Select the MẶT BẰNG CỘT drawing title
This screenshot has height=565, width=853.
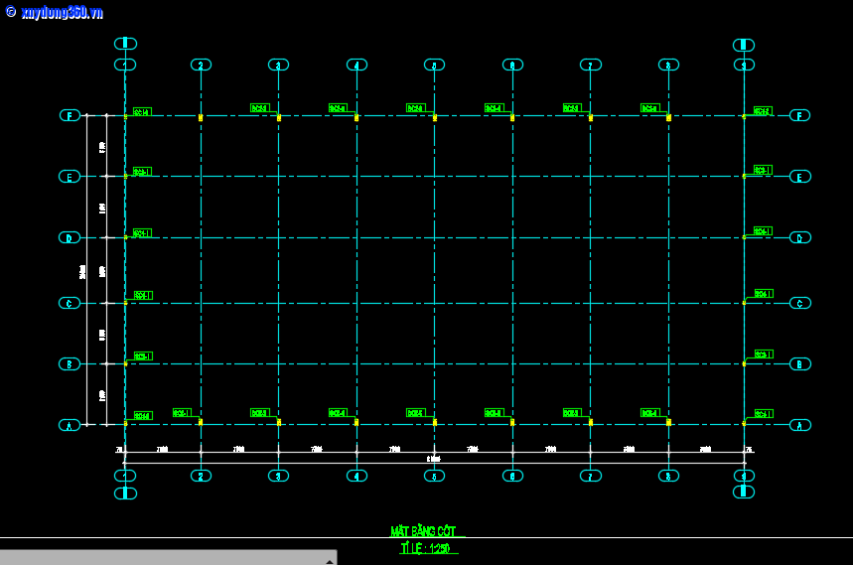point(427,531)
